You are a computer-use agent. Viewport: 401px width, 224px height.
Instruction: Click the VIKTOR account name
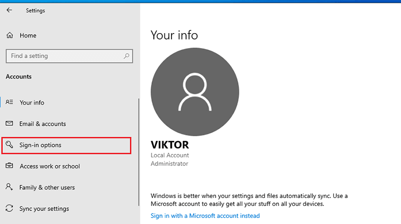click(x=170, y=145)
